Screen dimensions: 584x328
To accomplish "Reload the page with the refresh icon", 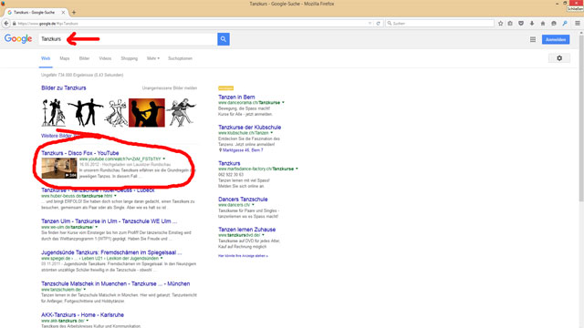I will (378, 24).
